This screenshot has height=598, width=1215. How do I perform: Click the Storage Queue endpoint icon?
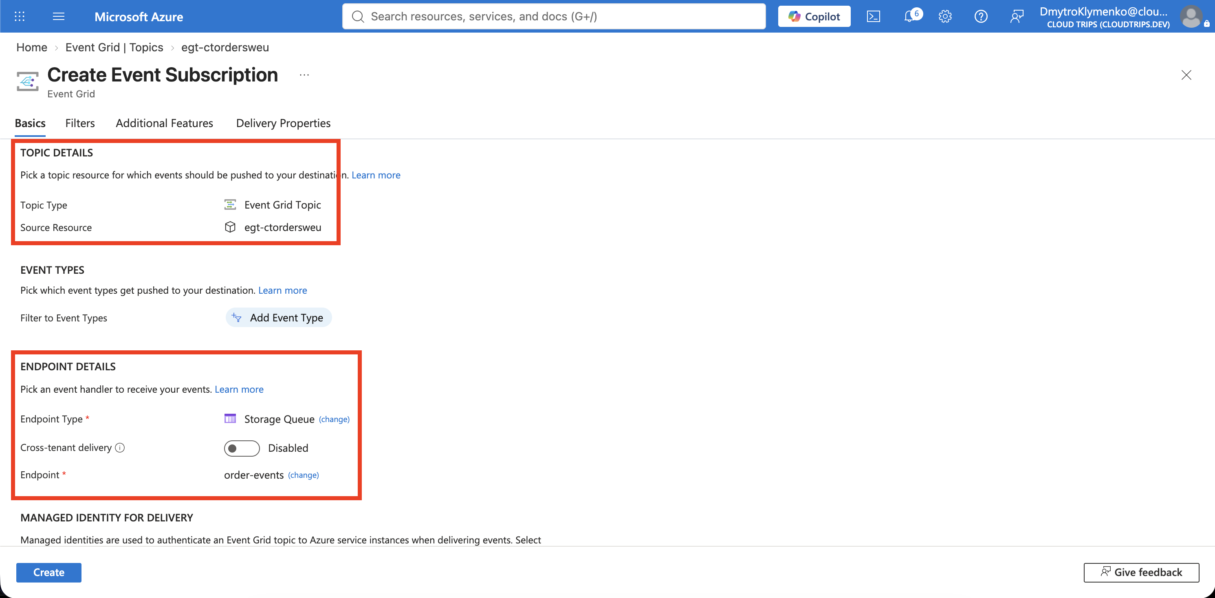pos(230,419)
